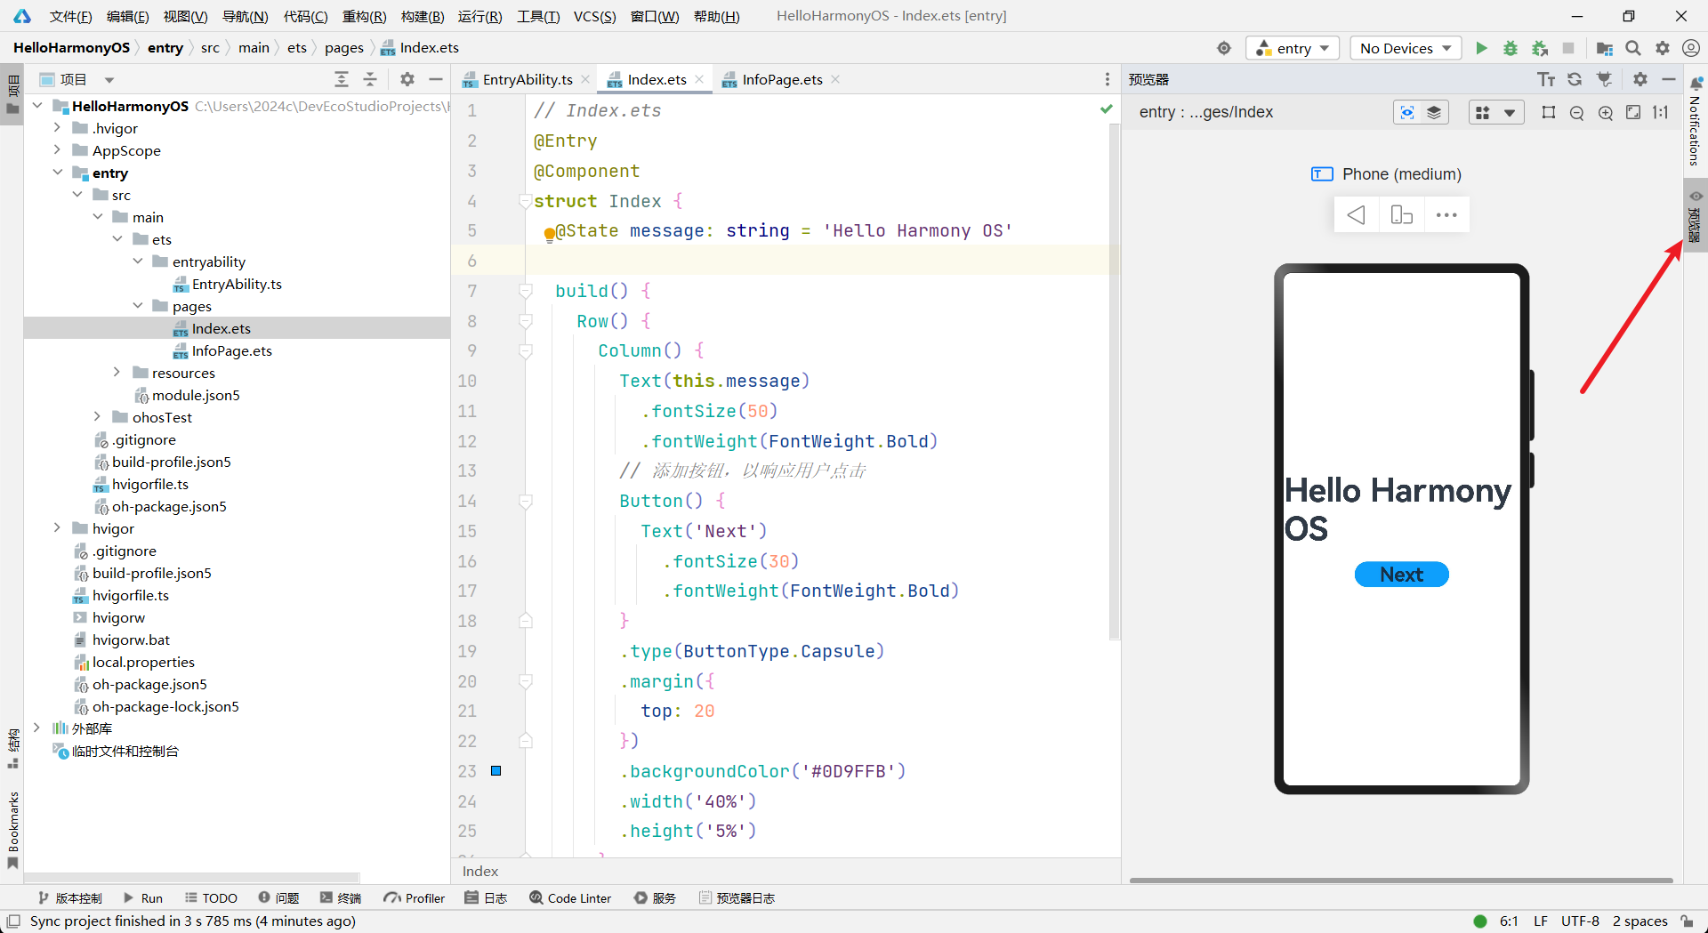Toggle tool window quick access icon bottom-left
Screen dimensions: 1708x933
[x=13, y=921]
